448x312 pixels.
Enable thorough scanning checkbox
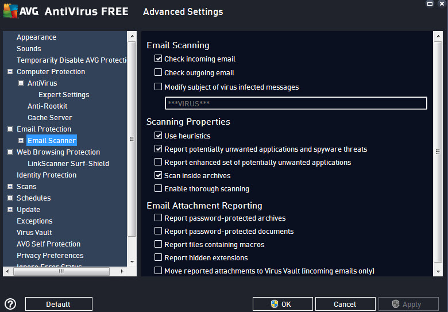(158, 188)
